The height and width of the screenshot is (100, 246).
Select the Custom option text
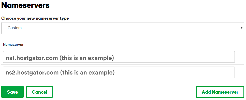point(15,28)
